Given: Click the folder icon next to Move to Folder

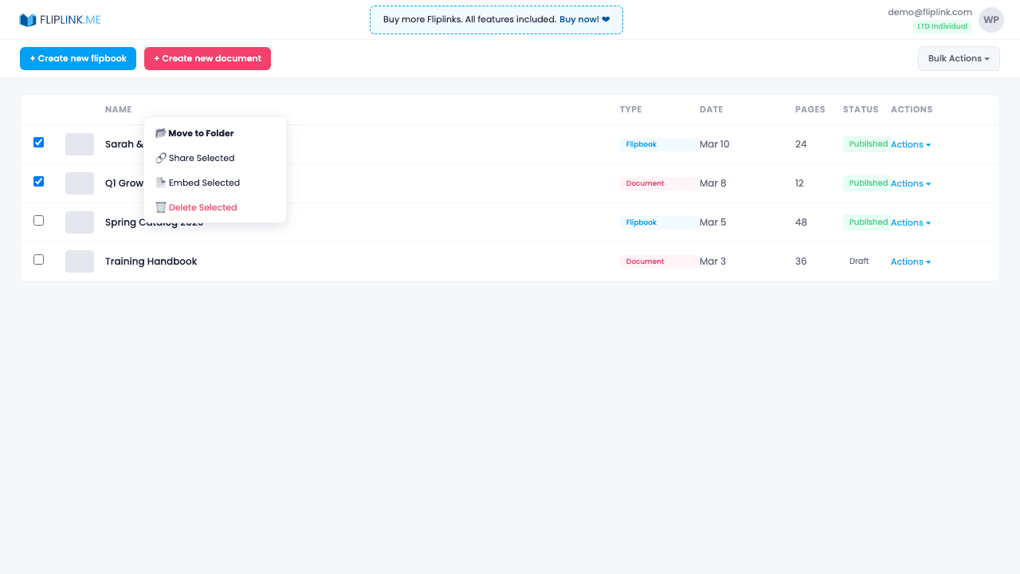Looking at the screenshot, I should click(160, 132).
